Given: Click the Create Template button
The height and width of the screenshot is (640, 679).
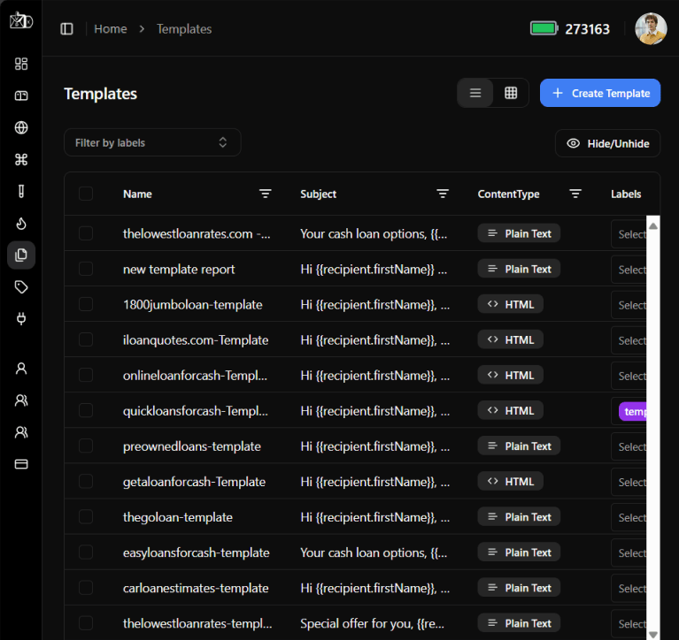Looking at the screenshot, I should [x=600, y=93].
